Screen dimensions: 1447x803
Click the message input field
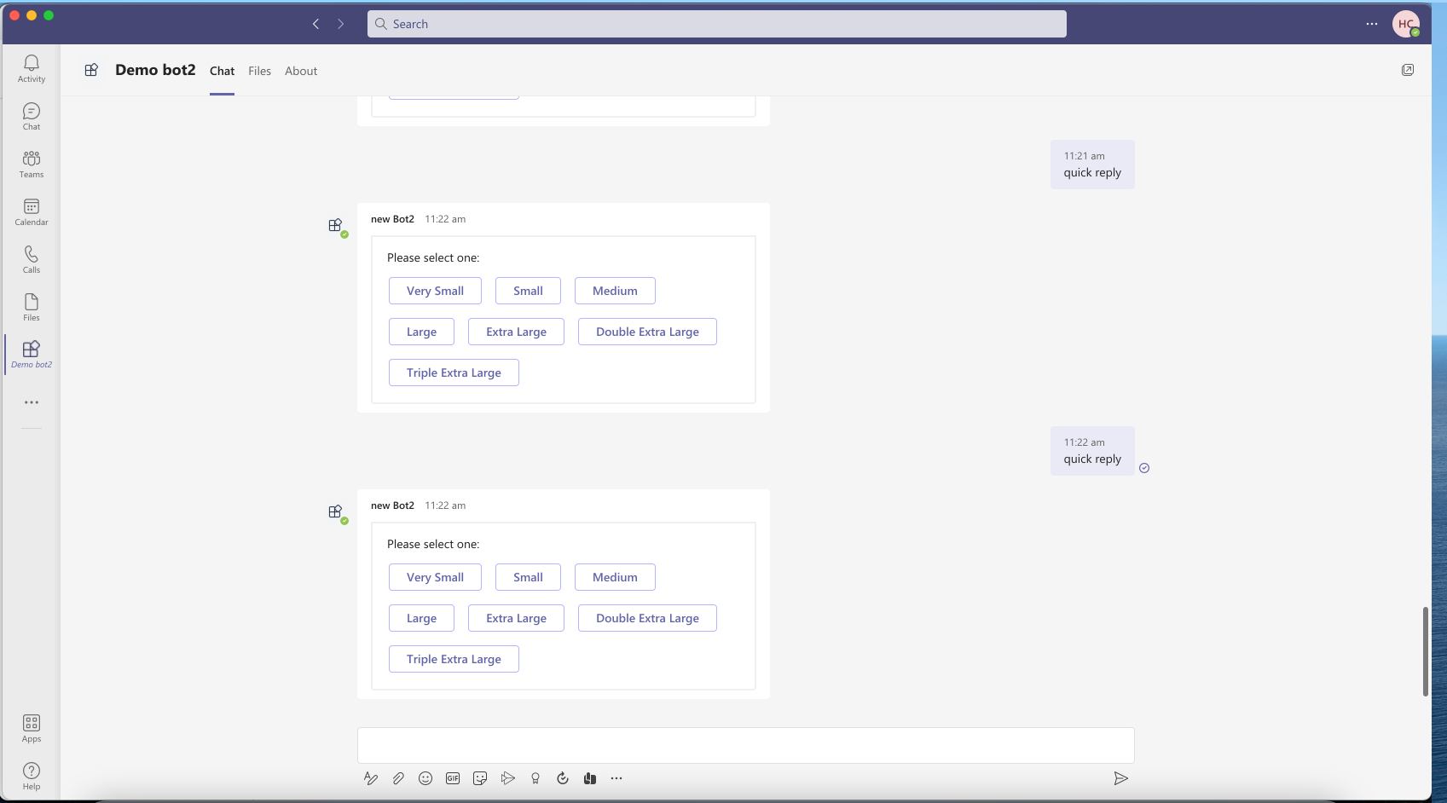pyautogui.click(x=745, y=744)
